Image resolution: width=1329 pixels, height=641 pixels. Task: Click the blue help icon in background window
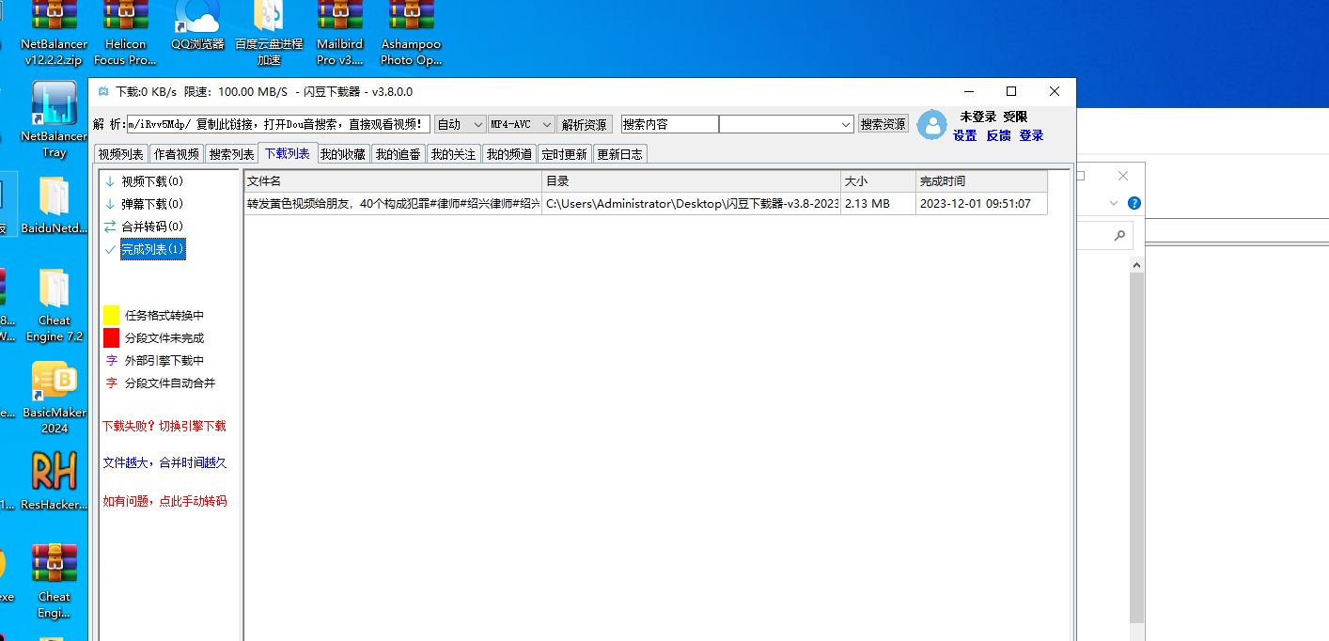(x=1134, y=203)
